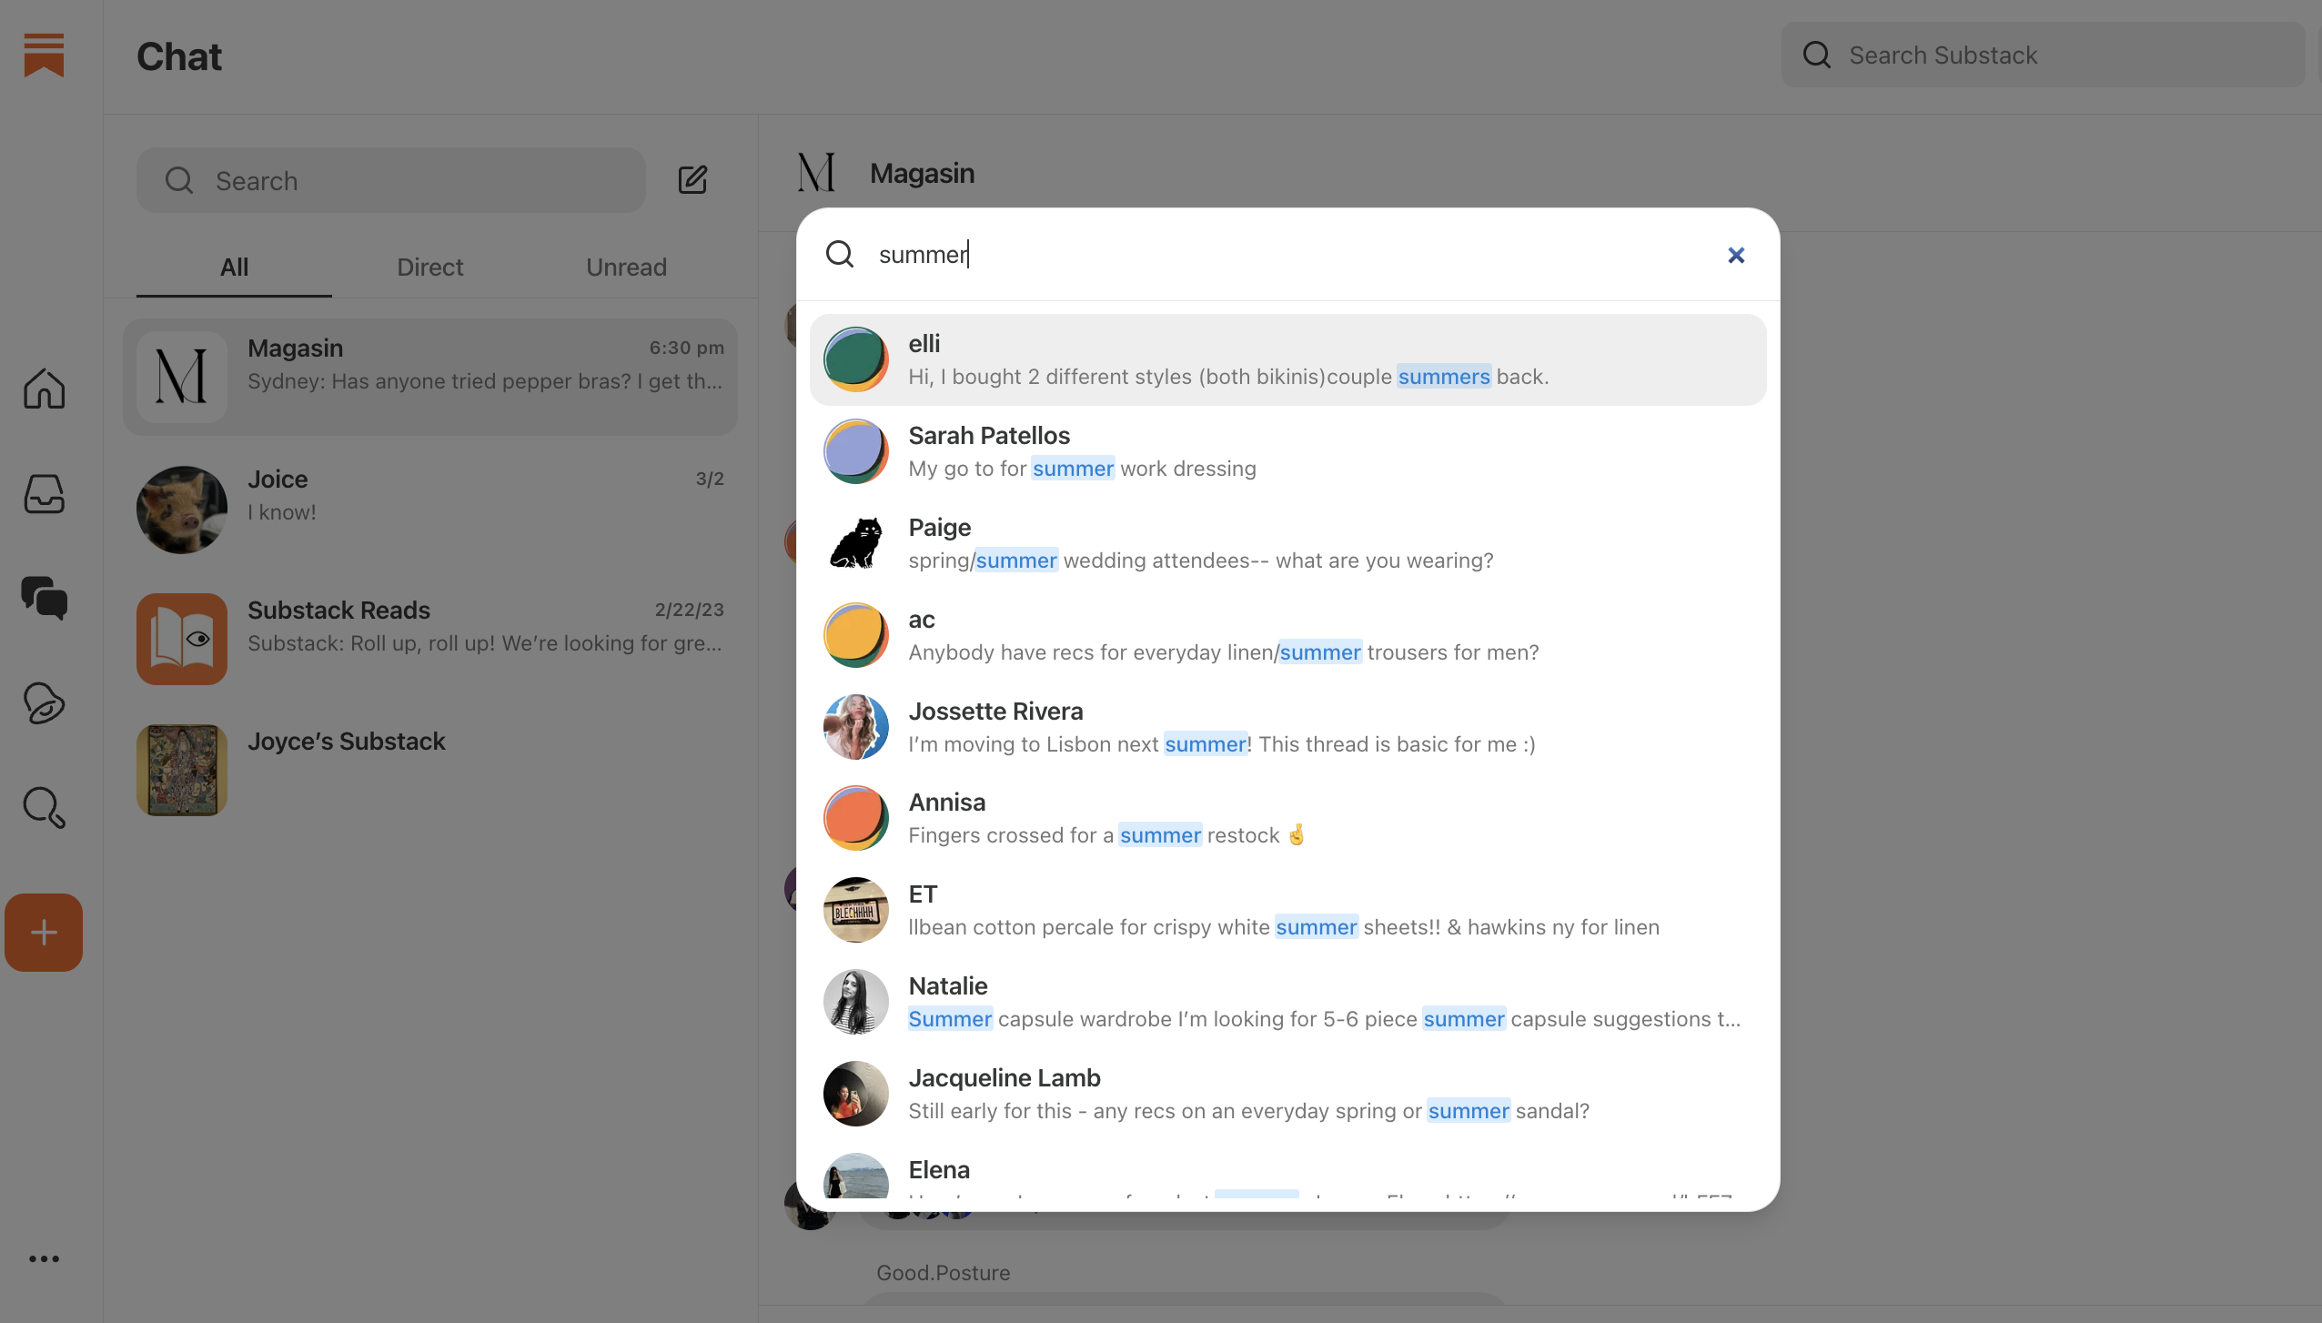Select ac's linen trousers result

coord(1287,635)
